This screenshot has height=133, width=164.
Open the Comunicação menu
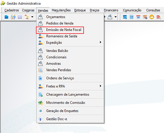(132, 10)
